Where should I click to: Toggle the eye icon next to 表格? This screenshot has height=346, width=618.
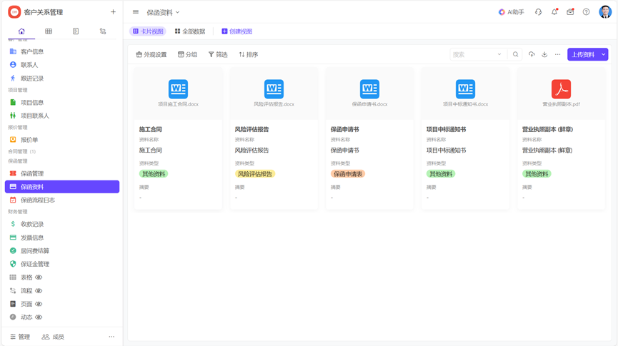[x=39, y=278]
